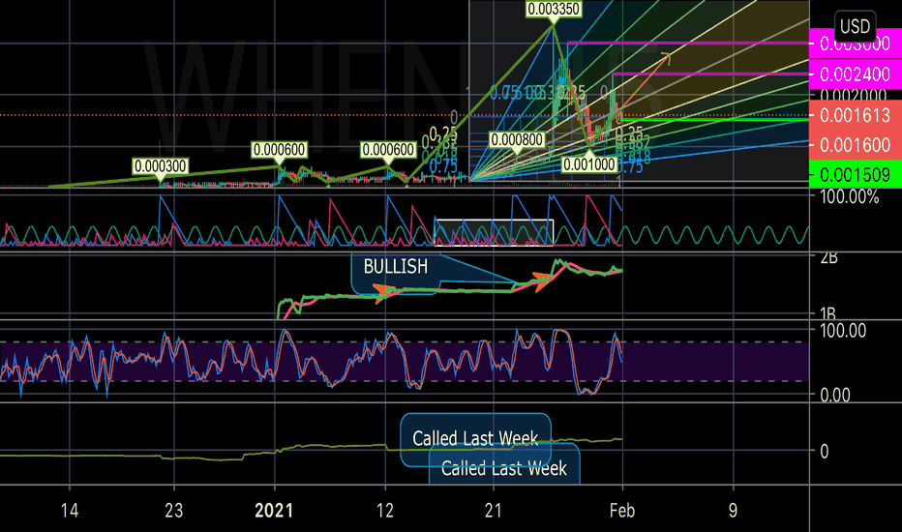Select the 0.003350 peak price label
Screen dimensions: 902x532
(x=554, y=9)
